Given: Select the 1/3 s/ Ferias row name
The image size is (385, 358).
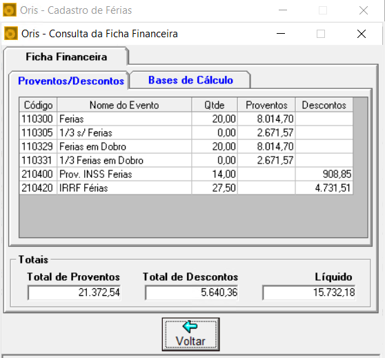Looking at the screenshot, I should coord(124,133).
